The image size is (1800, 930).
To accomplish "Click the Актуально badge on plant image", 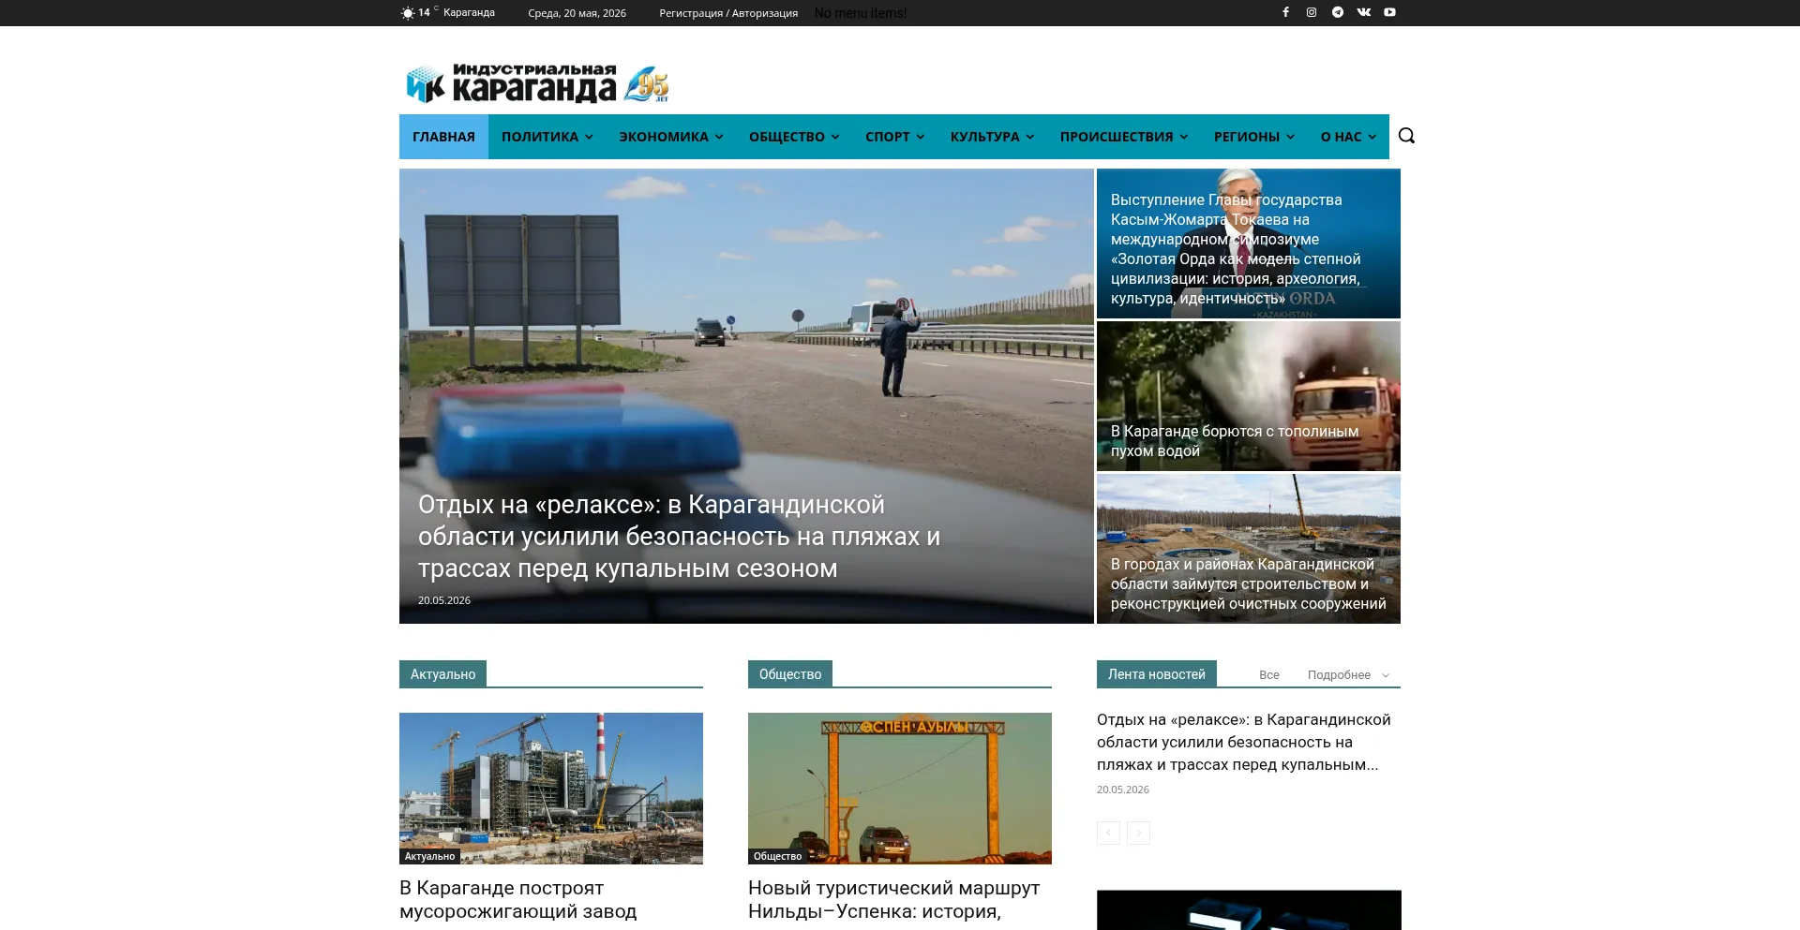I will click(x=429, y=856).
